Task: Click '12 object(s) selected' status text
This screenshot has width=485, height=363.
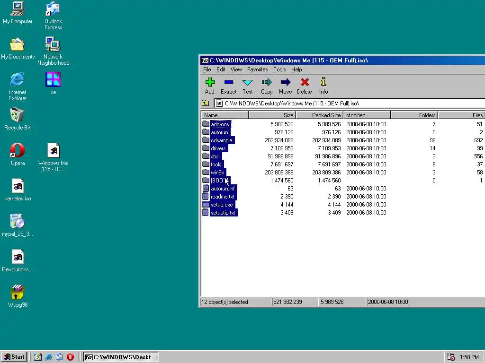Action: click(x=225, y=302)
